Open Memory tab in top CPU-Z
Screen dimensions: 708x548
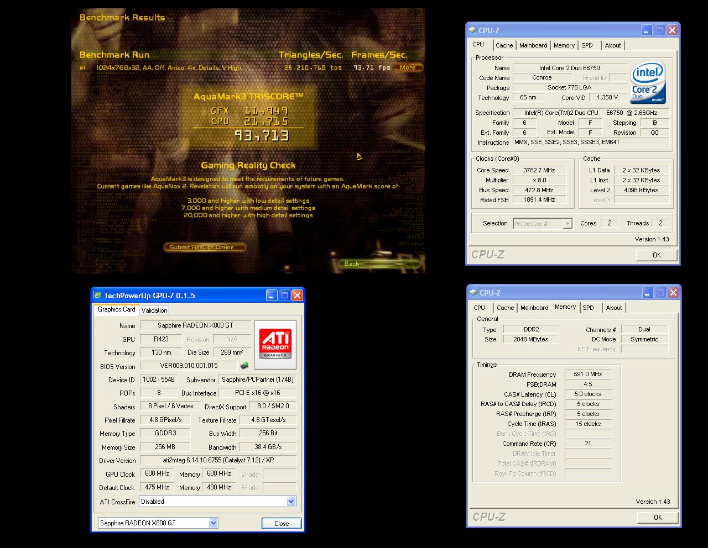[x=564, y=45]
